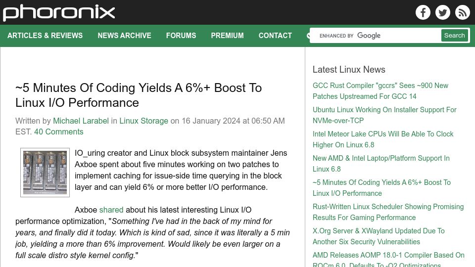Open author Michael Larabel link
The width and height of the screenshot is (475, 267).
tap(81, 121)
